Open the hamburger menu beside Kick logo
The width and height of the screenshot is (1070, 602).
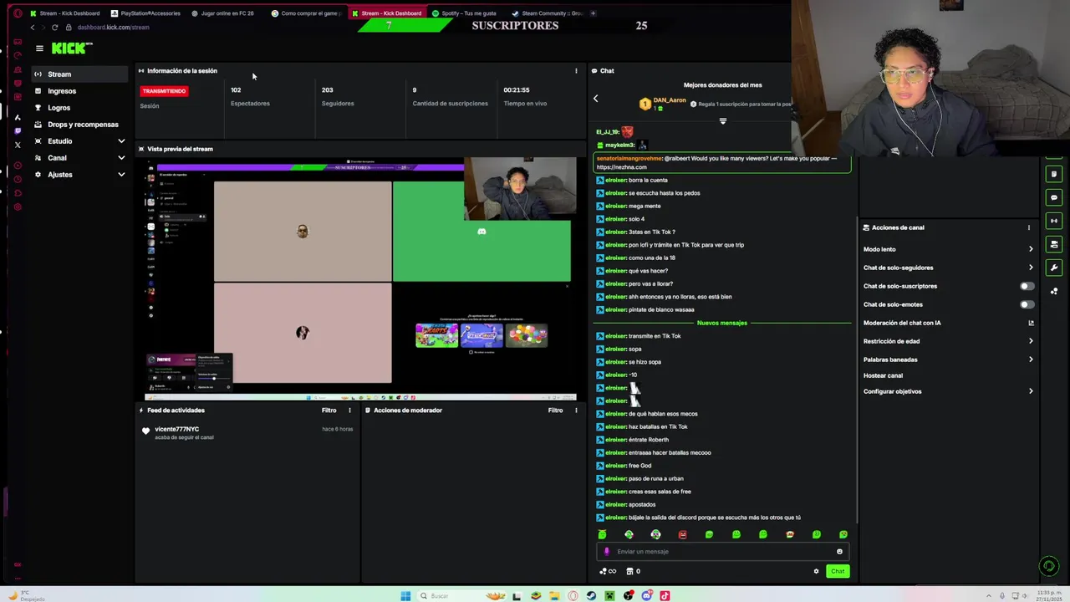click(39, 48)
